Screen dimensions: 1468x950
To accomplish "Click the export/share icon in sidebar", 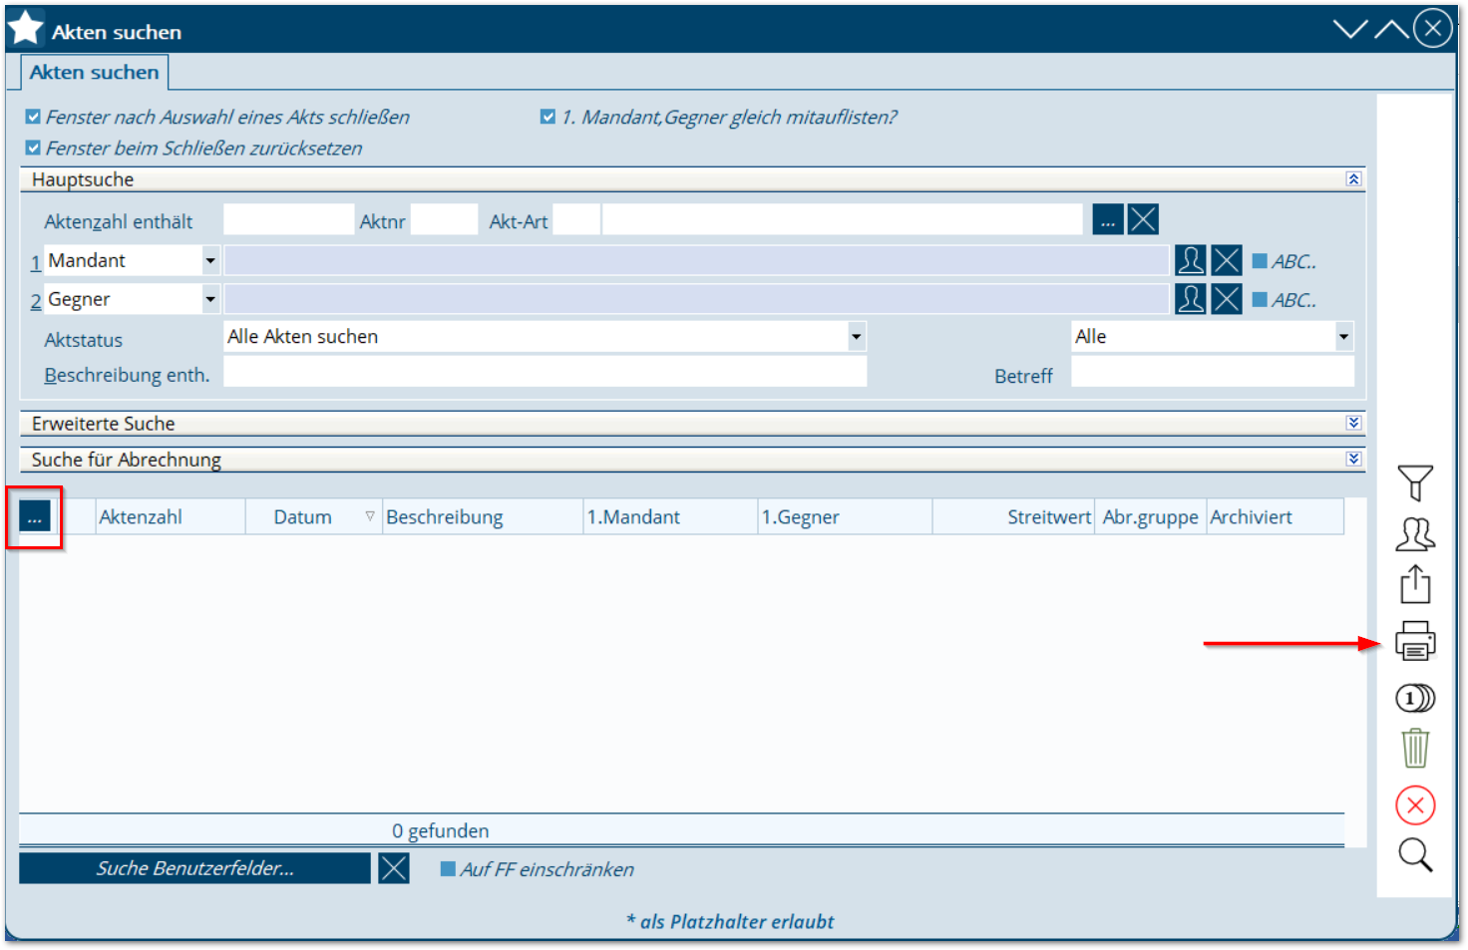I will [1414, 584].
